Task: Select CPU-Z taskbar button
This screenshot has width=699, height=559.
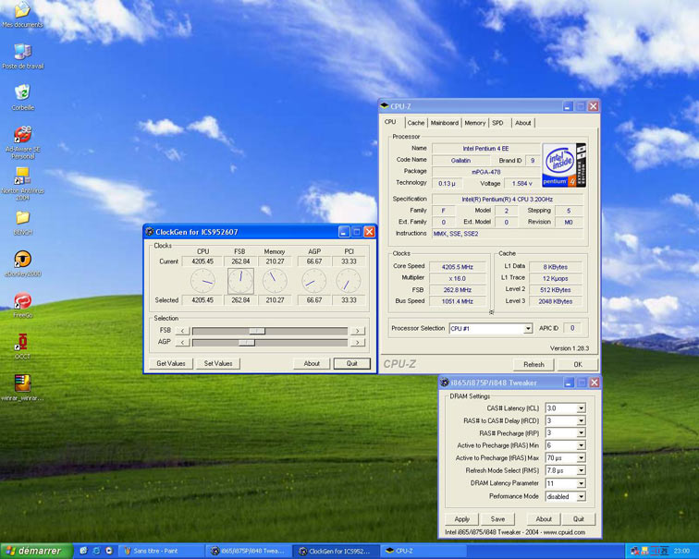Action: [x=423, y=551]
